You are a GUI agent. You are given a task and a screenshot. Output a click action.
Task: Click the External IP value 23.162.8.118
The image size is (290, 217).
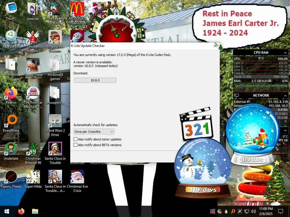(278, 102)
